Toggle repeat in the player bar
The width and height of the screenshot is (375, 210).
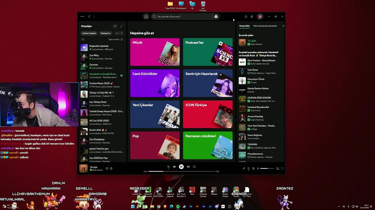coord(194,167)
